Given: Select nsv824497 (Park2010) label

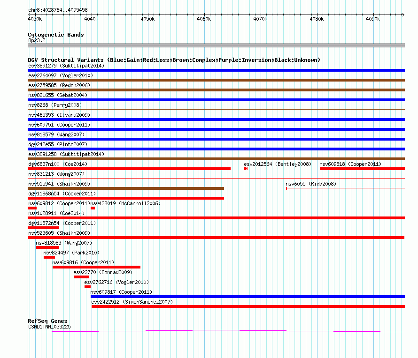Looking at the screenshot, I should click(x=71, y=253).
